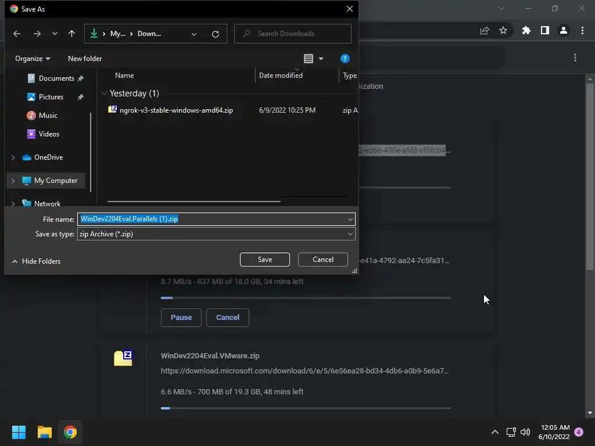Click the Downloads folder arrow icon in address bar
Screen dimensions: 595x446
(94, 34)
